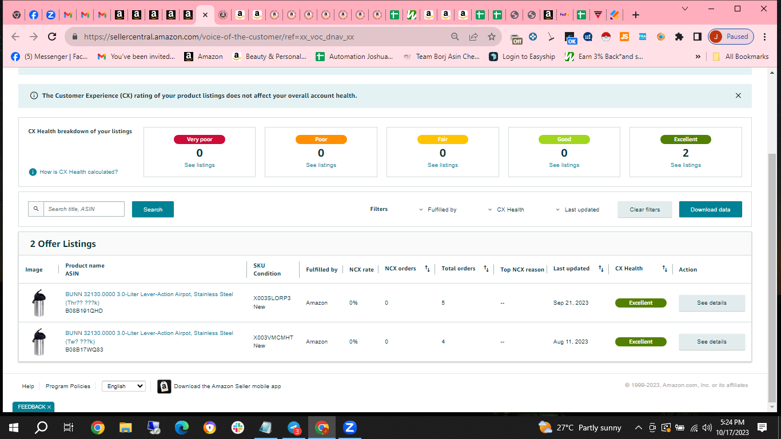Sort the table by Total orders

[x=487, y=269]
